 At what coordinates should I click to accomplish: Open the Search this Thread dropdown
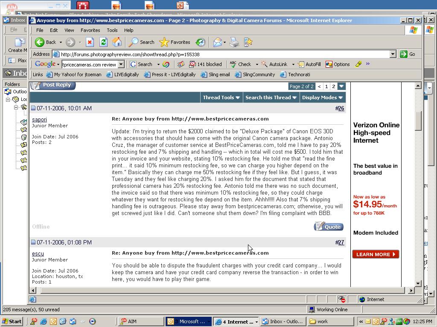(x=271, y=98)
